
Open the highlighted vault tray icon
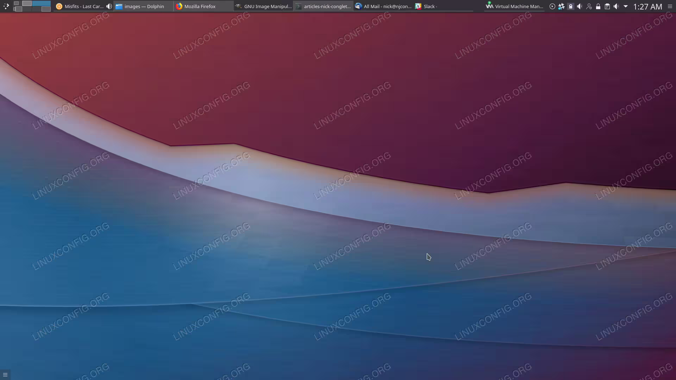tap(571, 6)
